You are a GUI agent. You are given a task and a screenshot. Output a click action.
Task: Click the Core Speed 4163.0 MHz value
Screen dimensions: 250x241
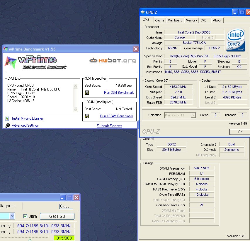pos(178,87)
